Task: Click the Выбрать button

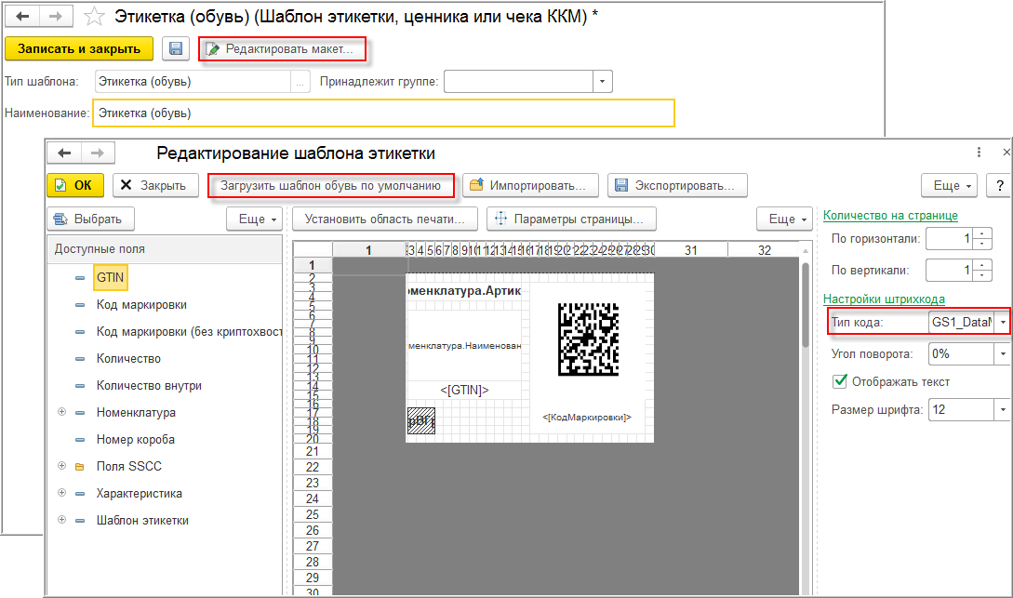Action: (x=90, y=219)
